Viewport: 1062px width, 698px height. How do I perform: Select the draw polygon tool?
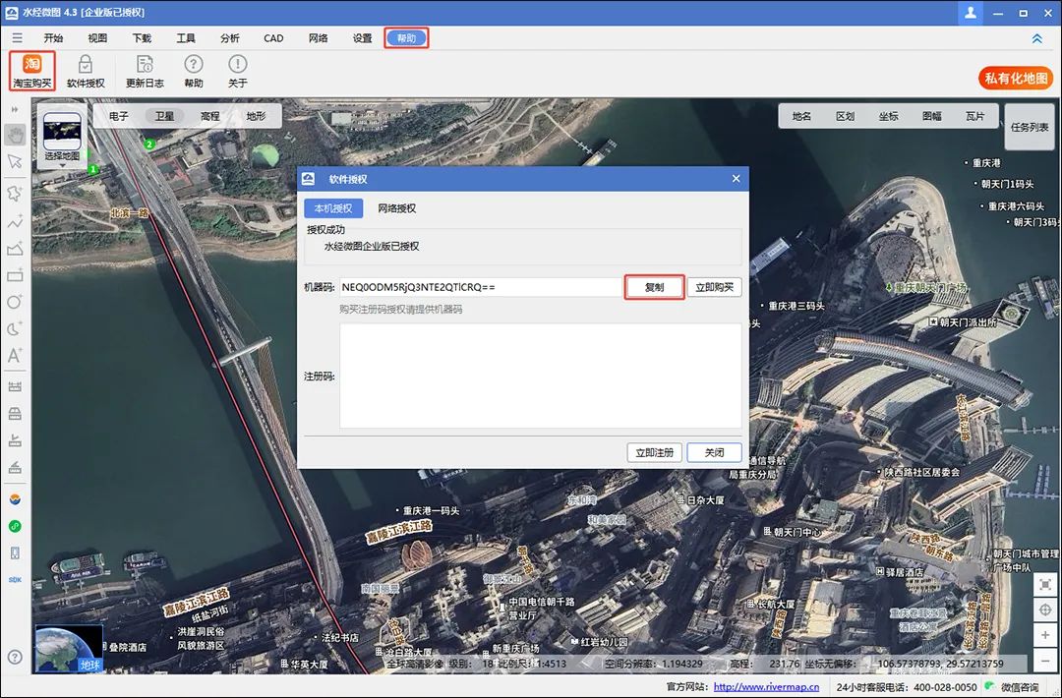(x=15, y=249)
